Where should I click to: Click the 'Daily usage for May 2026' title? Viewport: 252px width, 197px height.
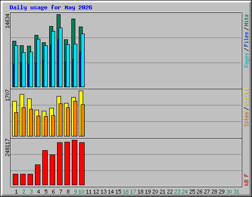(51, 7)
